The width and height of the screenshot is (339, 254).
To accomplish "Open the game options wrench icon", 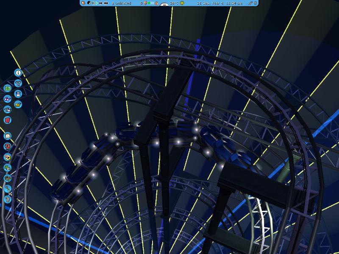I will coord(18,83).
